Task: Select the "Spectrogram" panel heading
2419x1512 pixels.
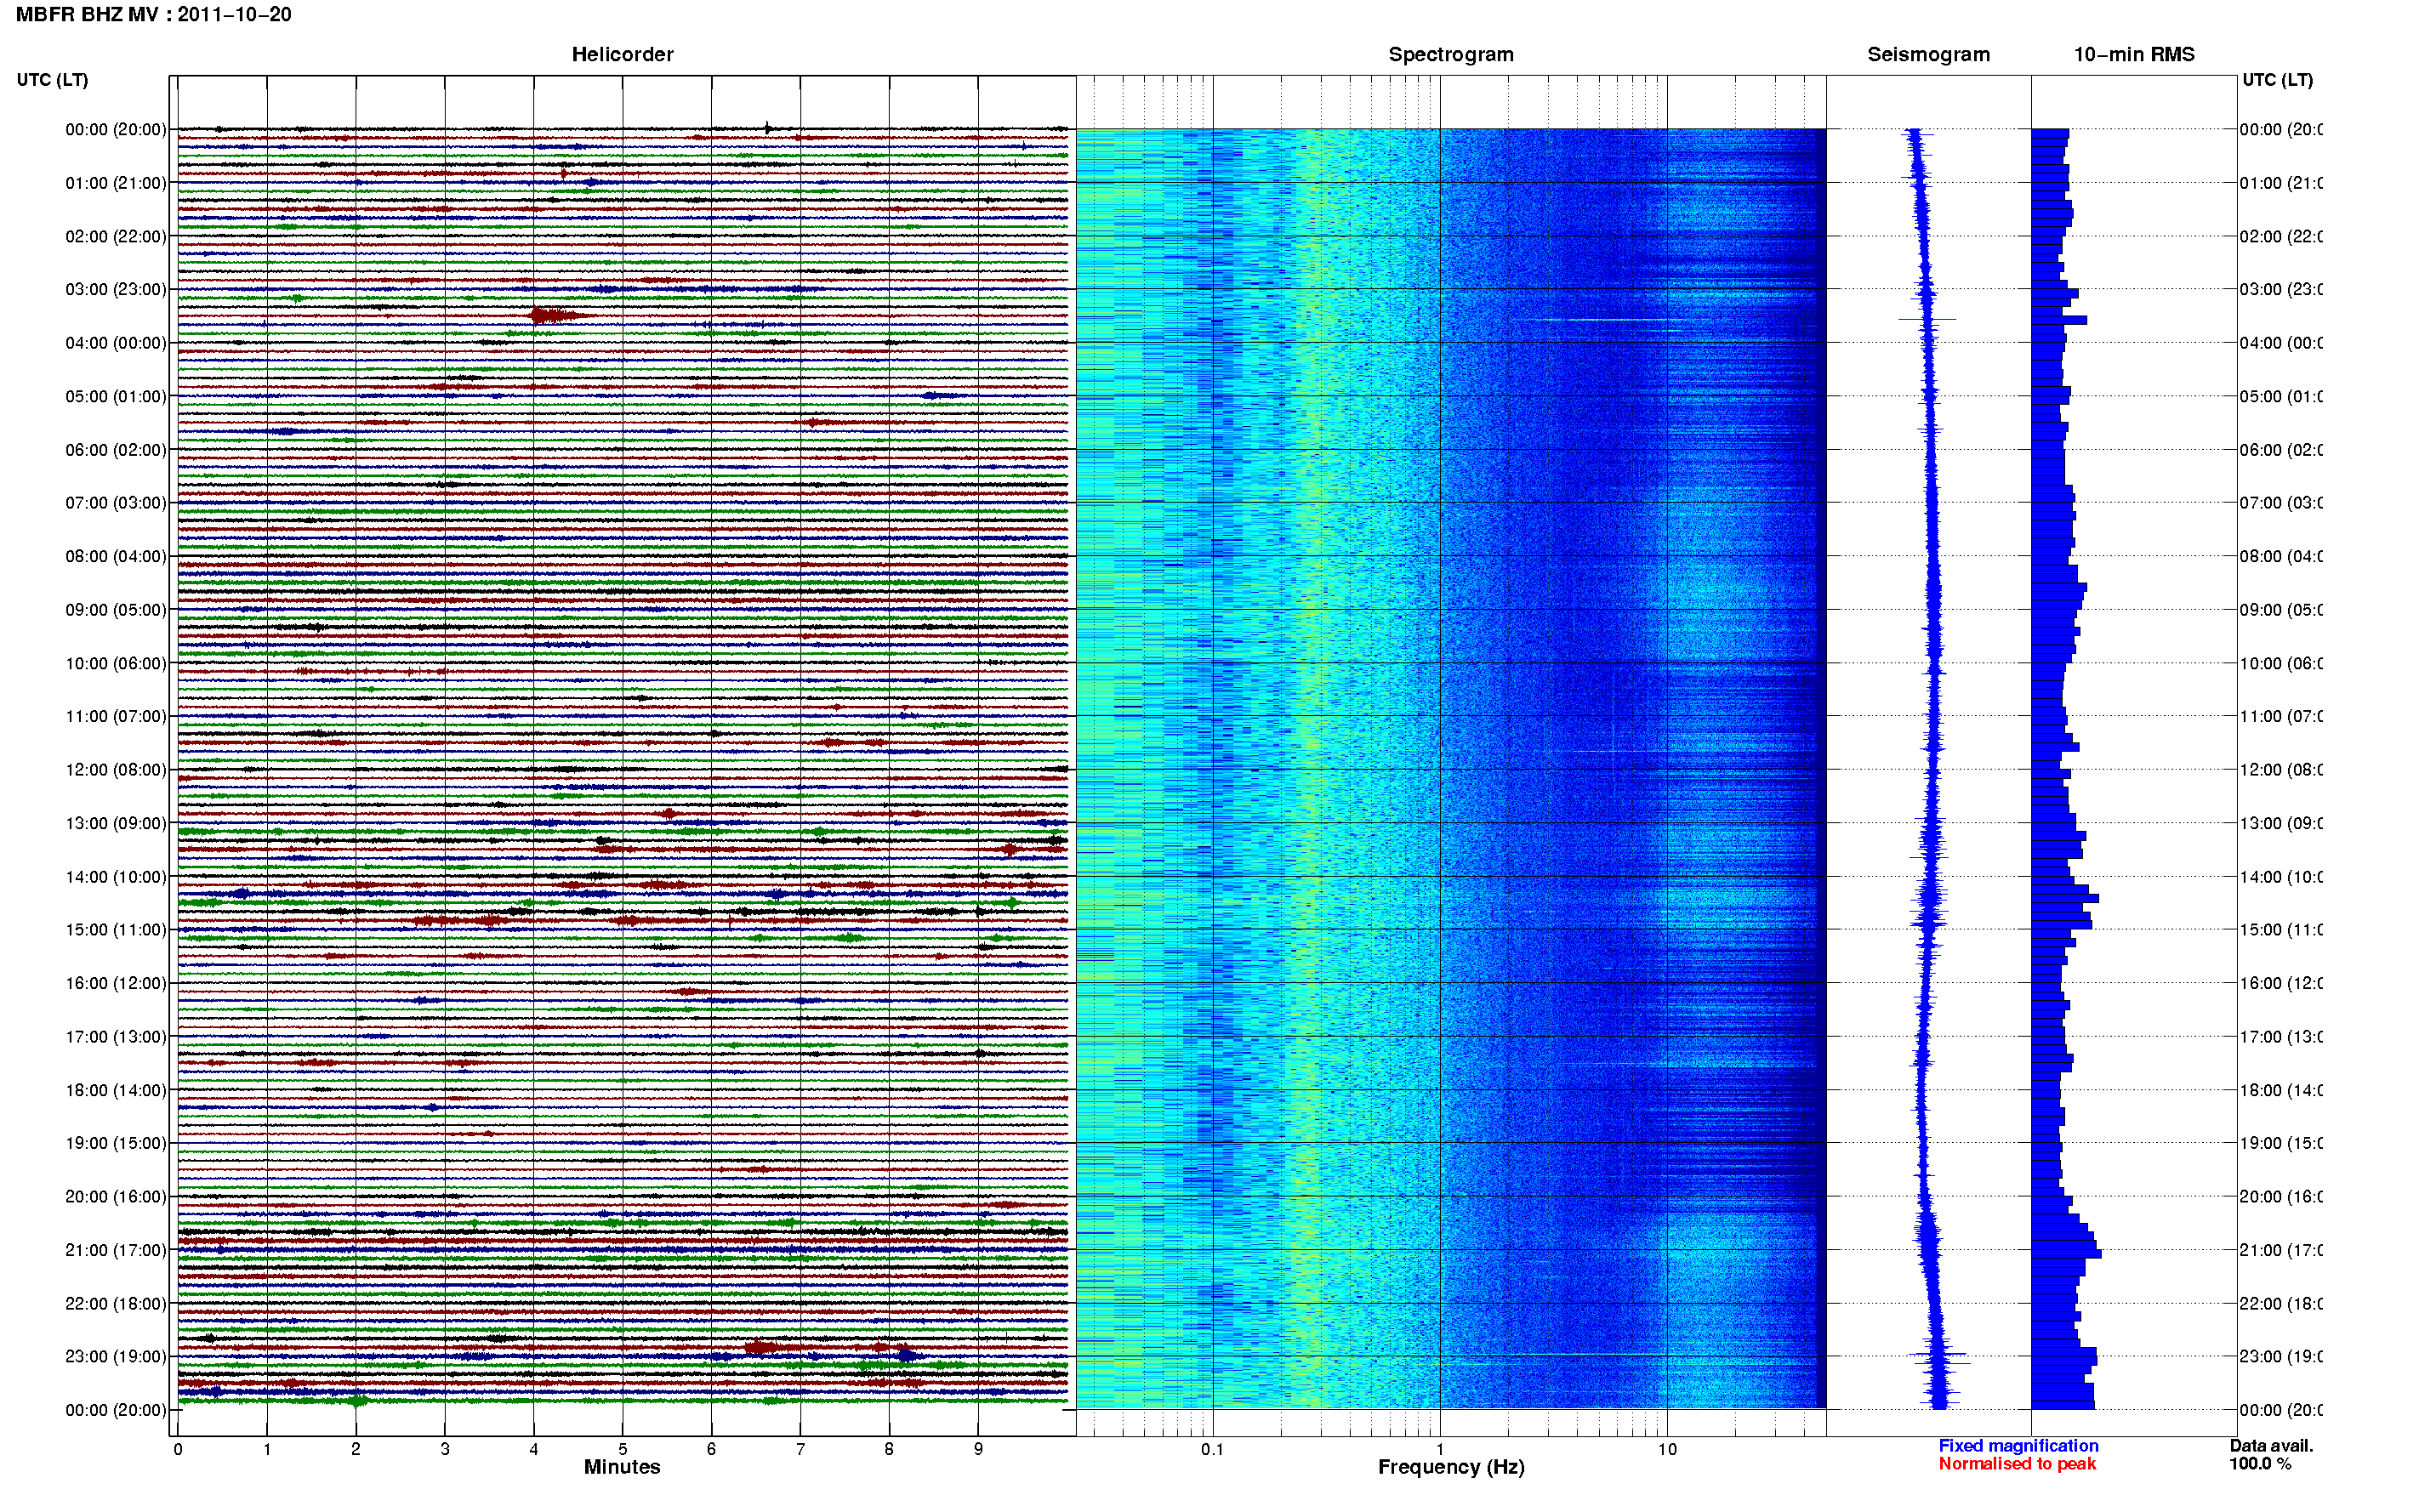Action: pos(1450,54)
